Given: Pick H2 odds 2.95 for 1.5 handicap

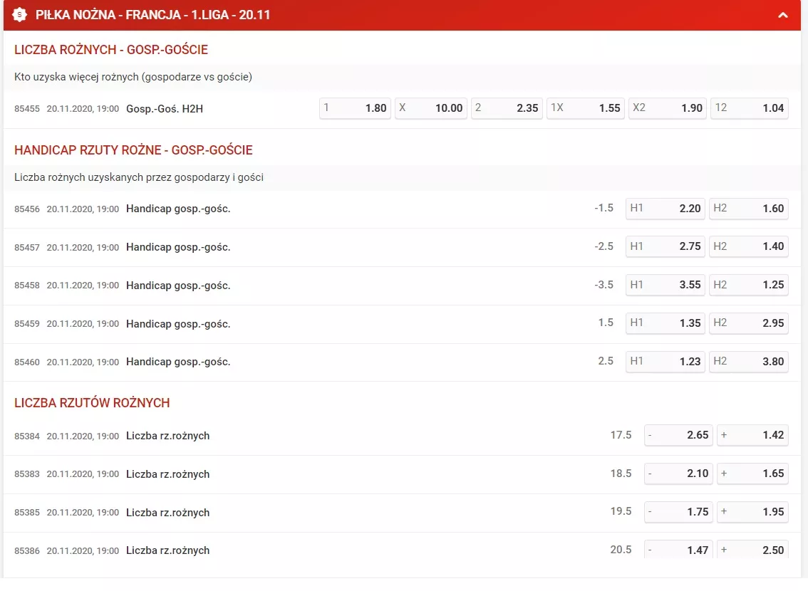Looking at the screenshot, I should (x=749, y=323).
